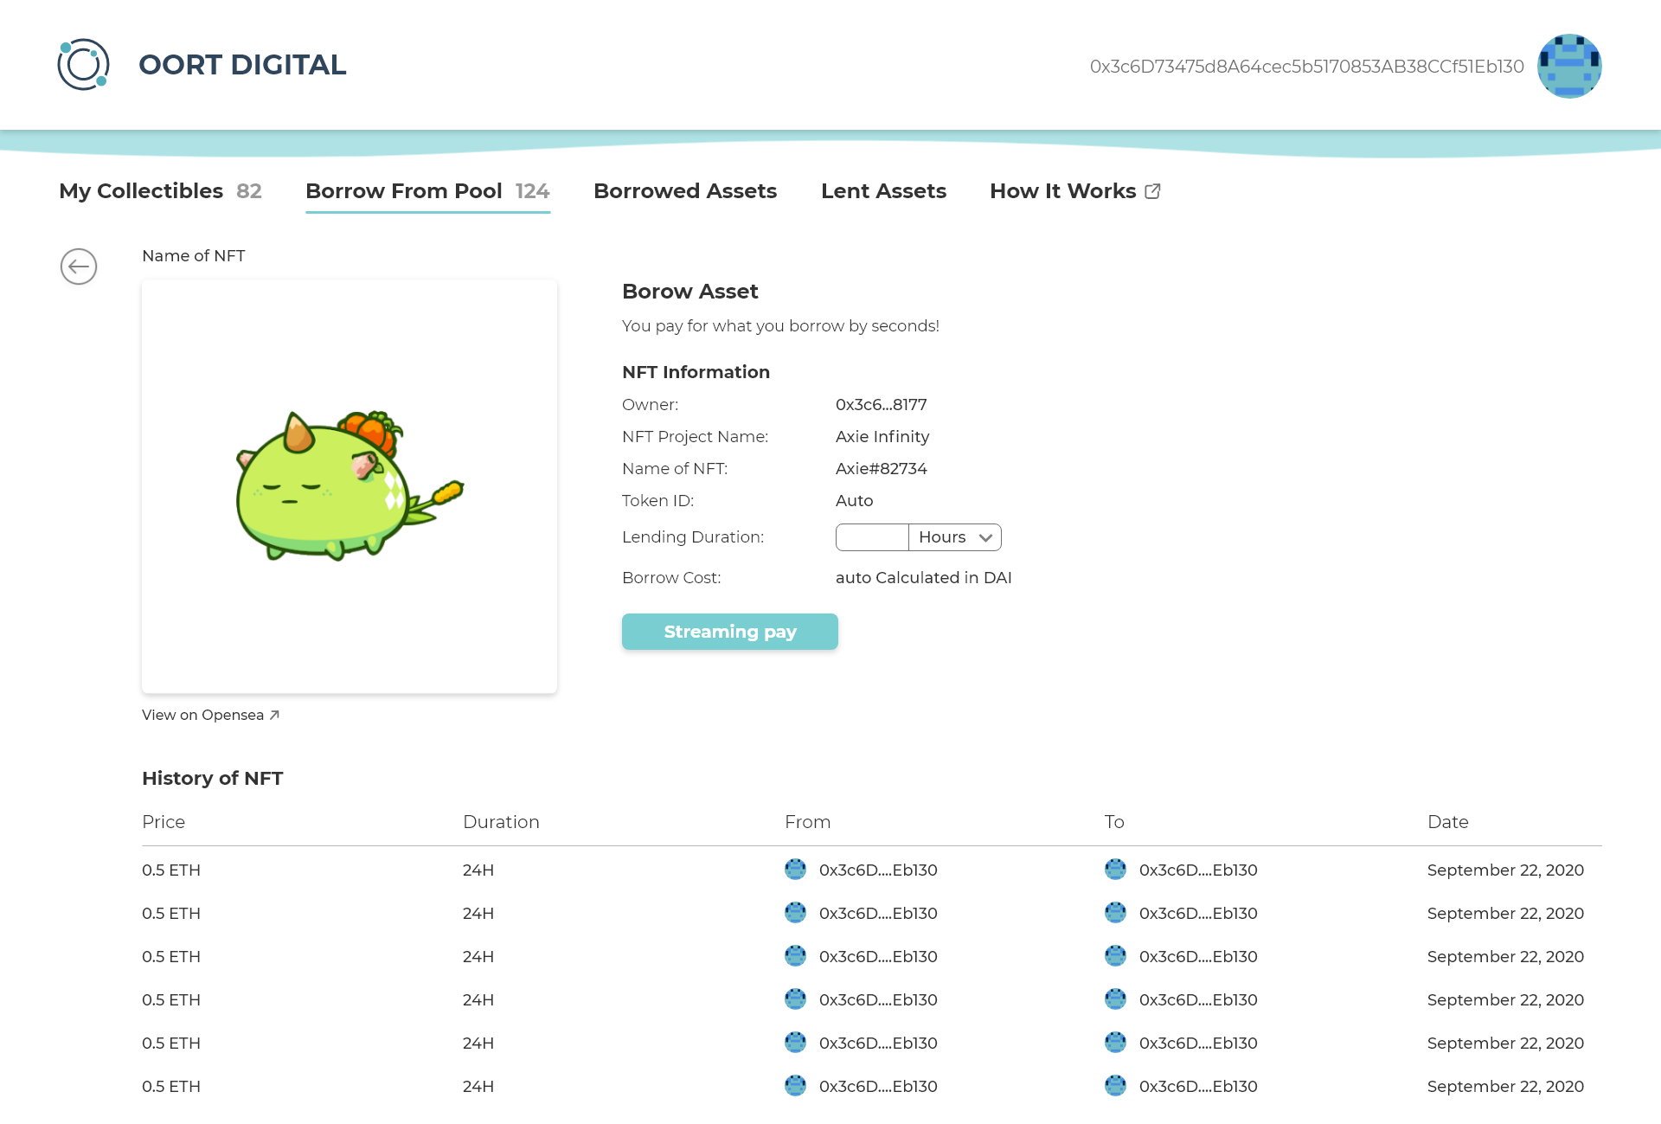Click the OORT DIGITAL brand title
Viewport: 1661px width, 1124px height.
(242, 65)
